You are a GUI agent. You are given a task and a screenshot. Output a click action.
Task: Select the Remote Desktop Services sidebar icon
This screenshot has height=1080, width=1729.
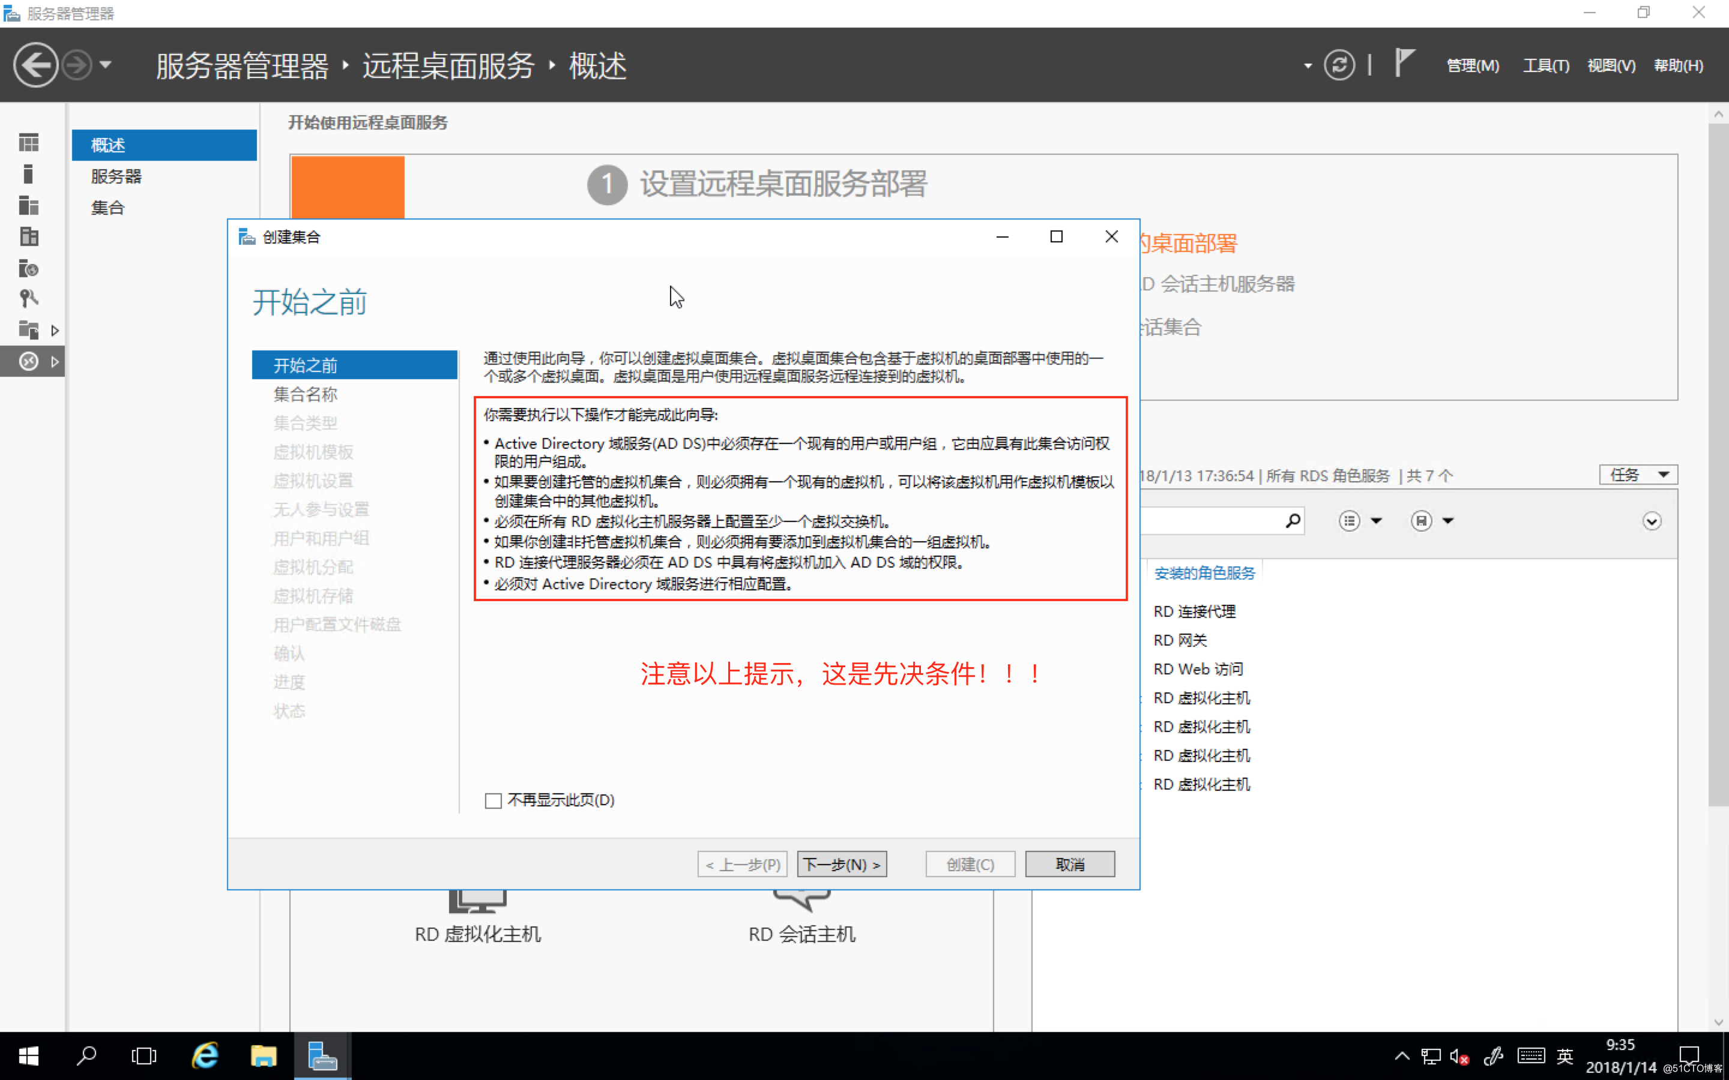(x=29, y=361)
